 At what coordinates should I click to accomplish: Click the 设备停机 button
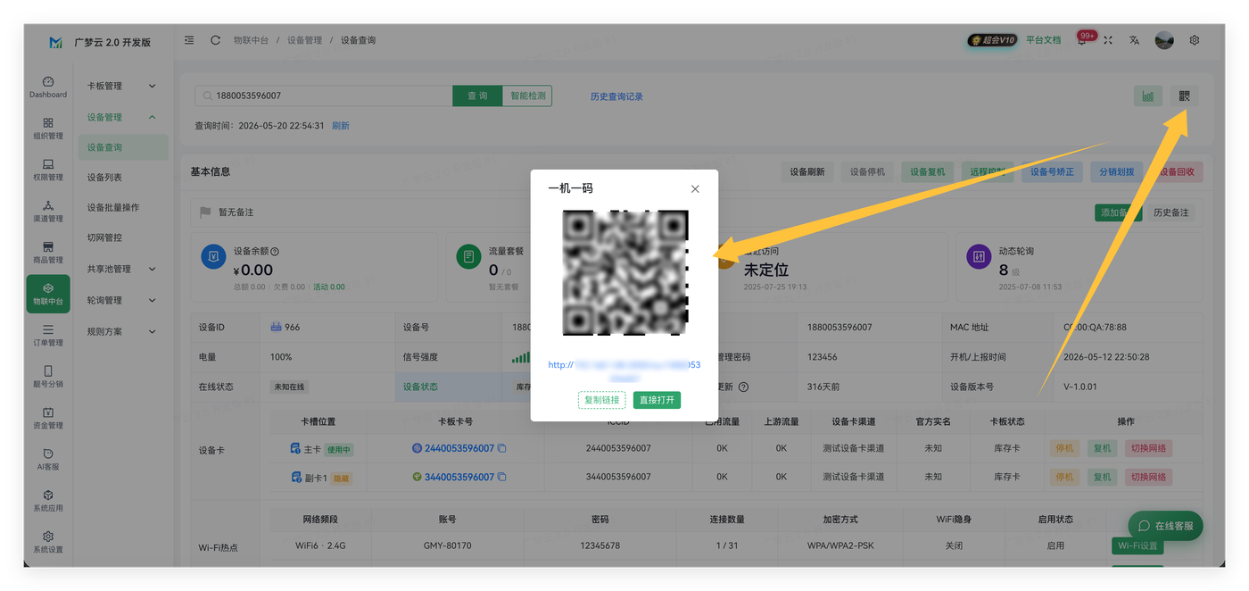point(867,171)
